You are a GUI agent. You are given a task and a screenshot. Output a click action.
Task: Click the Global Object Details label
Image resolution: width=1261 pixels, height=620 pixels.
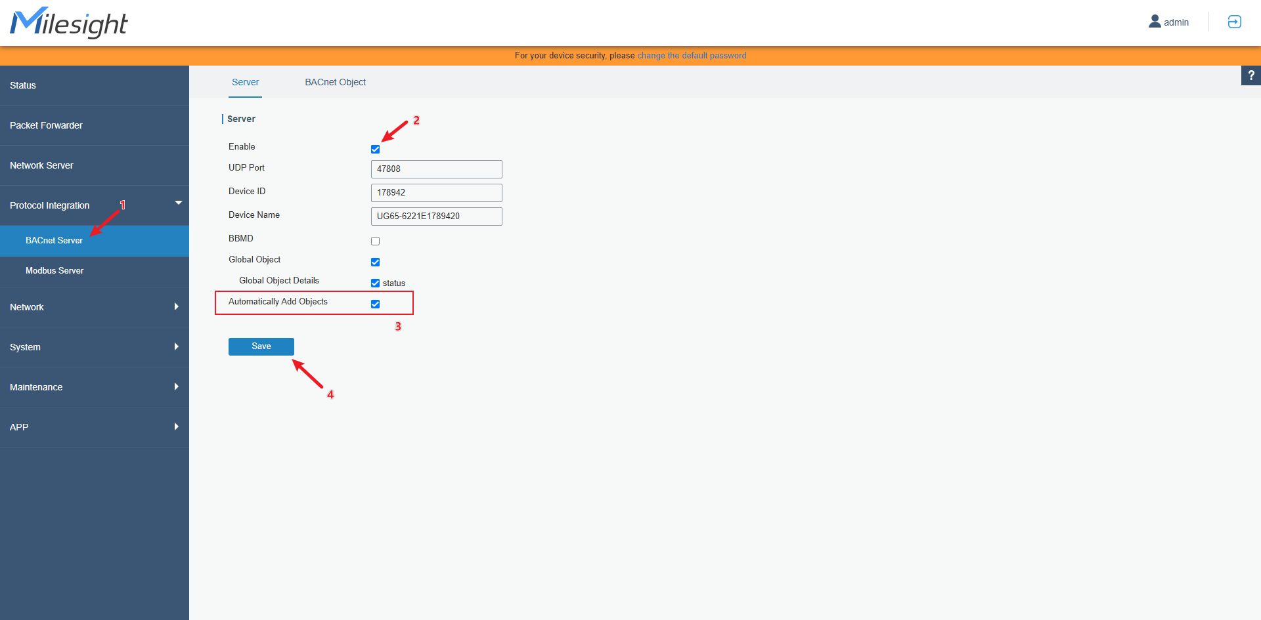pyautogui.click(x=279, y=281)
